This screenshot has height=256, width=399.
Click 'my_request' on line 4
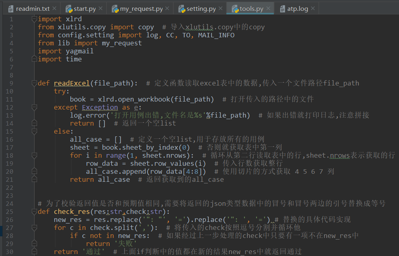(122, 43)
